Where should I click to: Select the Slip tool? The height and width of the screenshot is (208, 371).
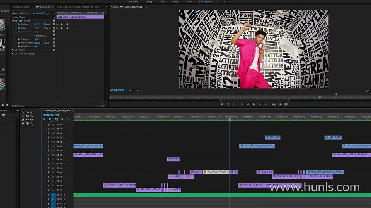tap(27, 120)
